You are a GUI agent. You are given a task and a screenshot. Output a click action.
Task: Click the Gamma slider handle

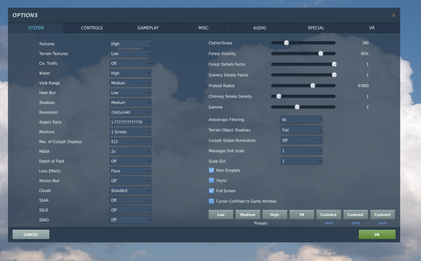click(297, 107)
